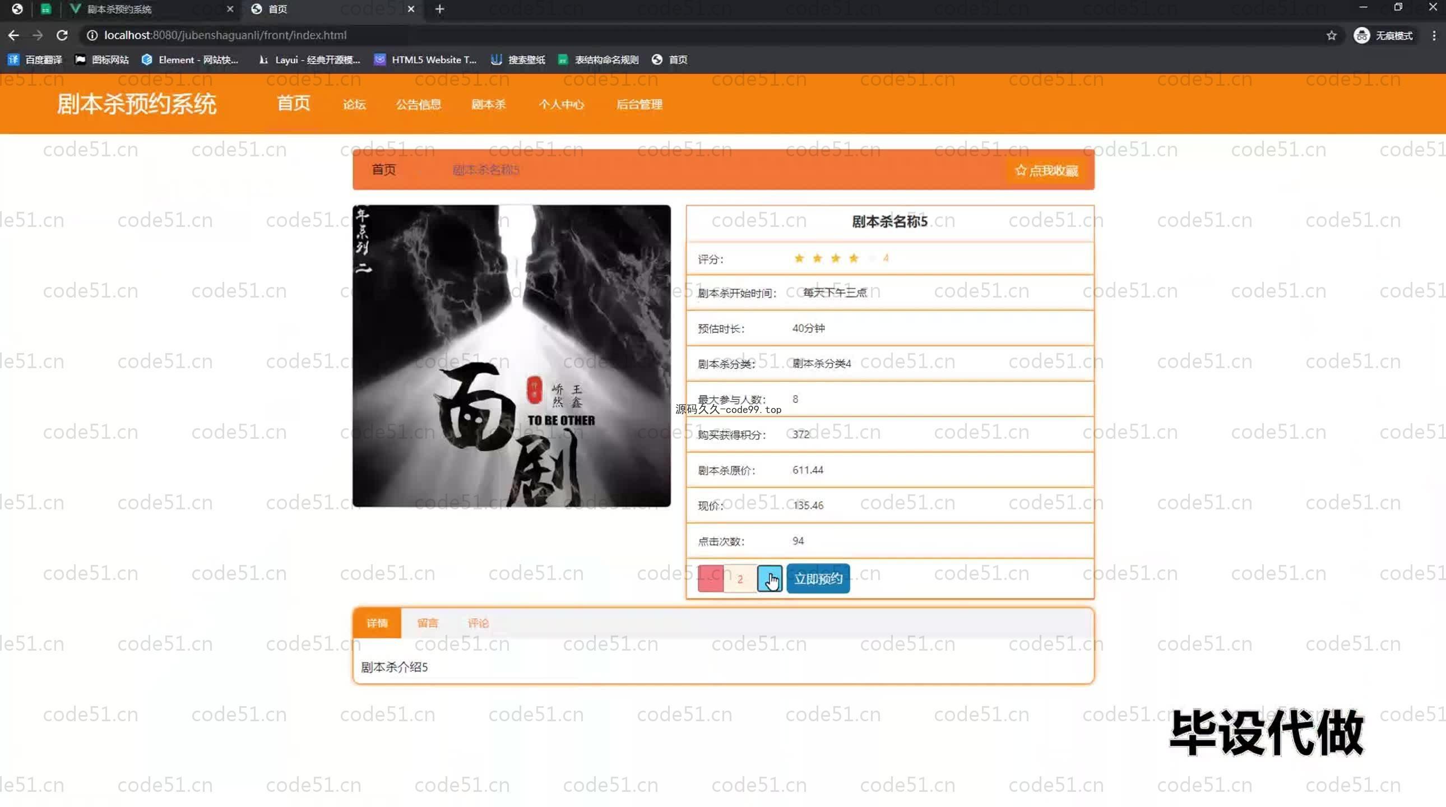
Task: Open the green pinned spreadsheet tab
Action: coord(46,9)
